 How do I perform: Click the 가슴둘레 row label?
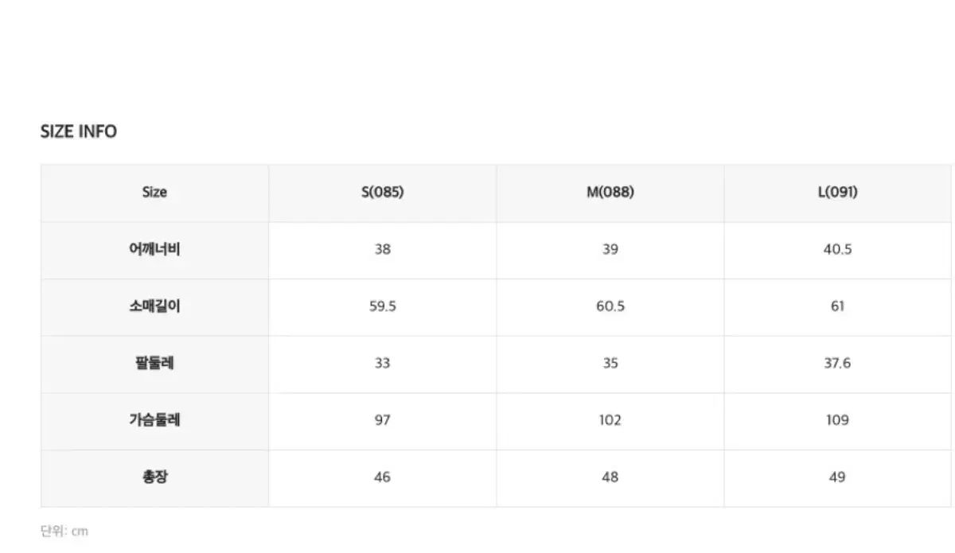click(x=154, y=420)
